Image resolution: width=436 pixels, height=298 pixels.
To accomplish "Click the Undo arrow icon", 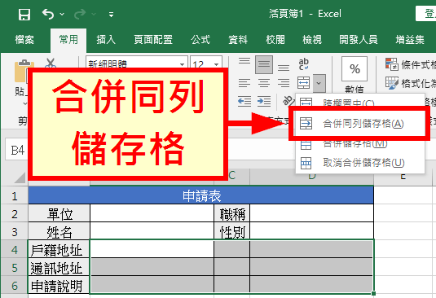I will click(48, 14).
